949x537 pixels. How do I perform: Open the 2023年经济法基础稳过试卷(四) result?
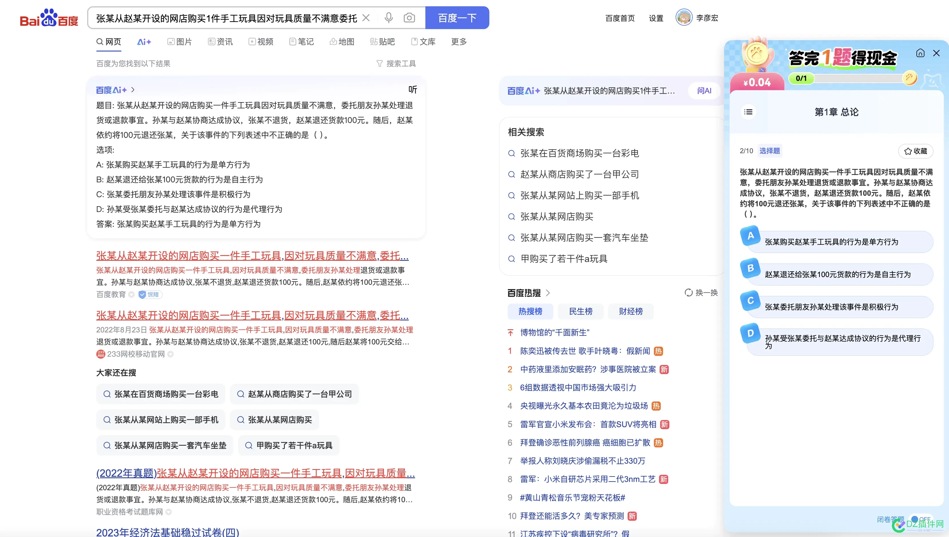click(168, 532)
